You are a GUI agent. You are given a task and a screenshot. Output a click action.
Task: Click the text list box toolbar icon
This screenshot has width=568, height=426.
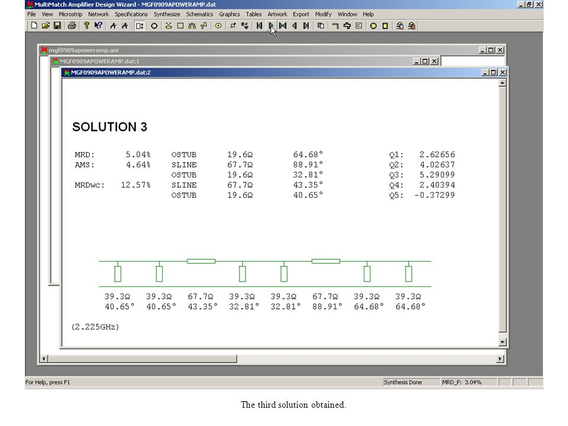(x=359, y=25)
